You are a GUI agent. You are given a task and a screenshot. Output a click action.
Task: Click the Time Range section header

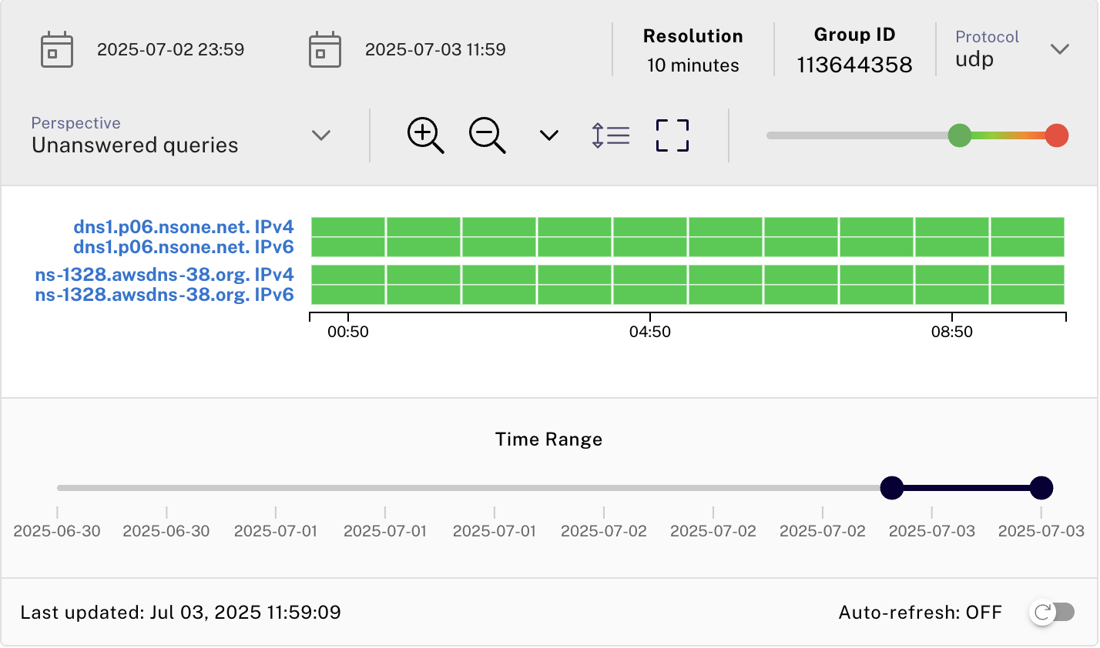(549, 439)
